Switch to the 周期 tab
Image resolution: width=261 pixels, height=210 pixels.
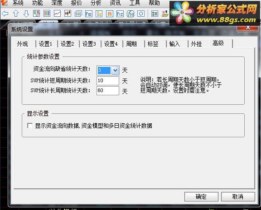pos(131,44)
